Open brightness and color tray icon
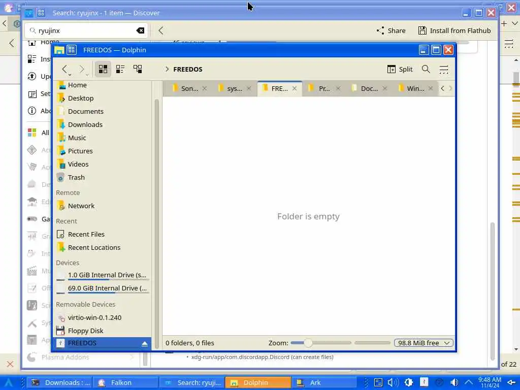 (409, 383)
